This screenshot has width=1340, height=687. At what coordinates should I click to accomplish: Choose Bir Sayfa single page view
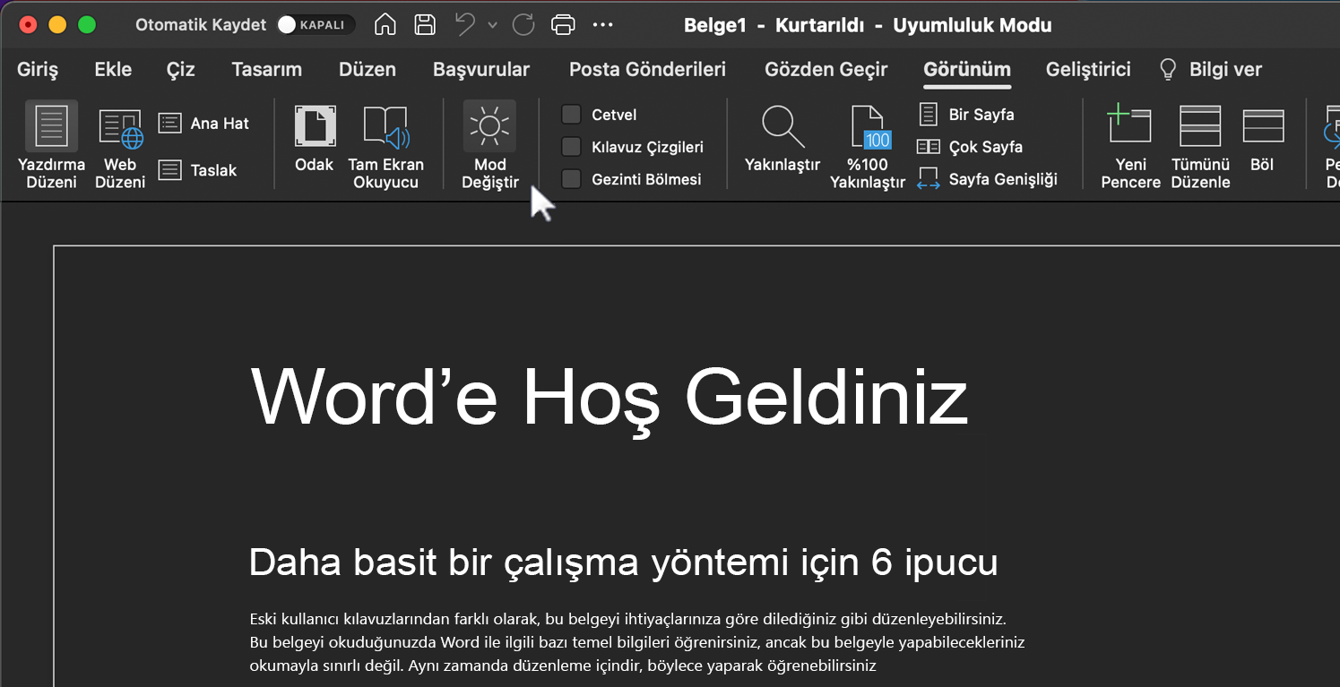pyautogui.click(x=966, y=115)
